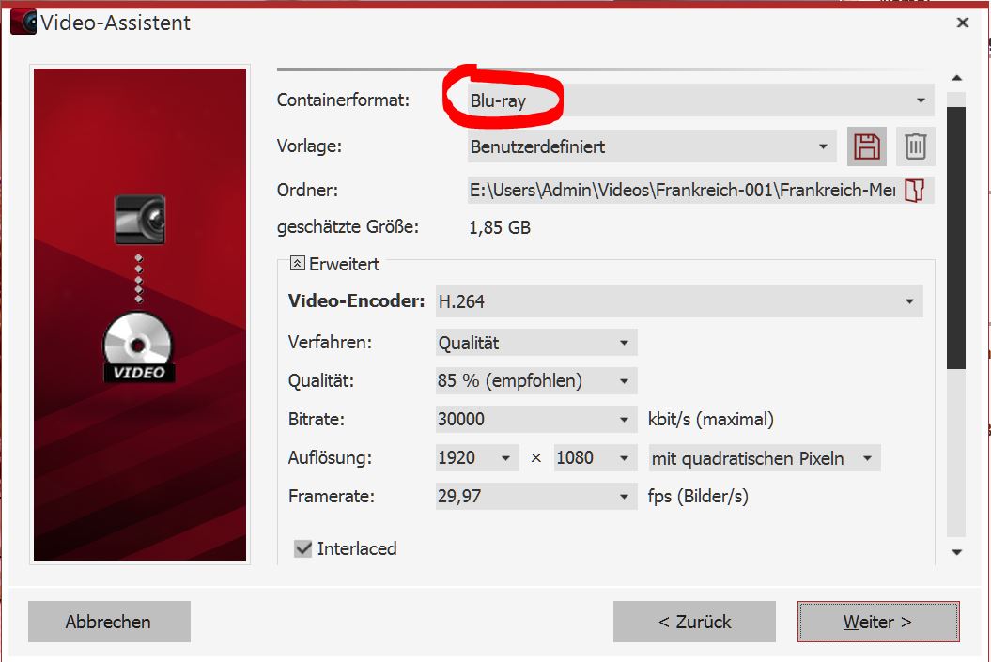Open the Qualität 85 % dropdown

click(536, 381)
